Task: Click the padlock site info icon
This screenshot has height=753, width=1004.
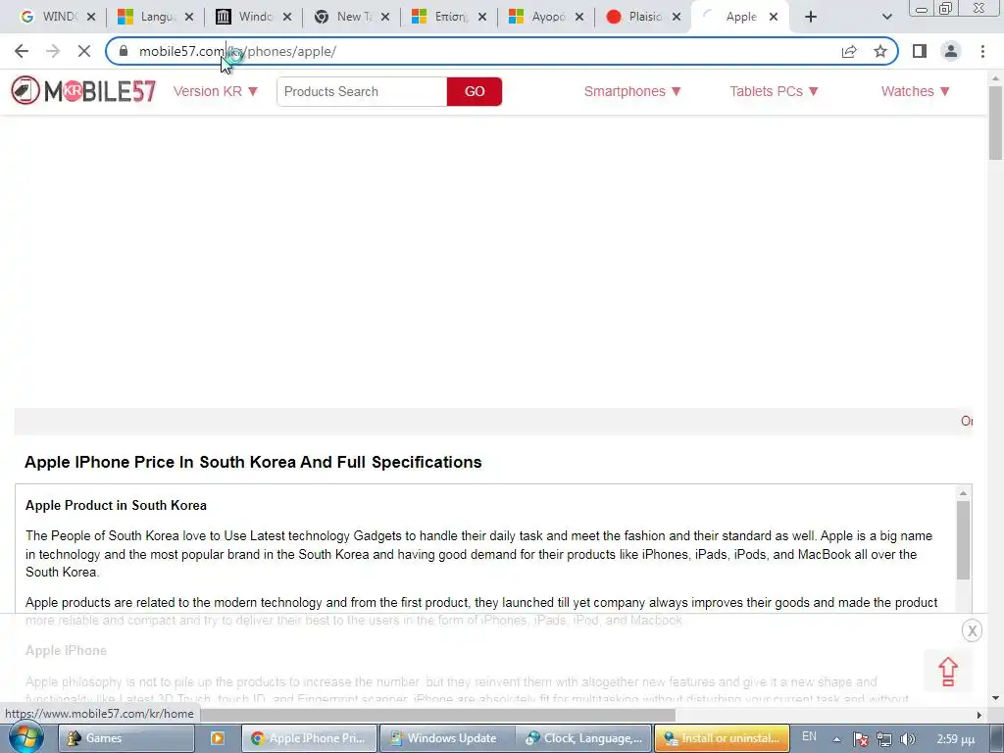Action: coord(124,51)
